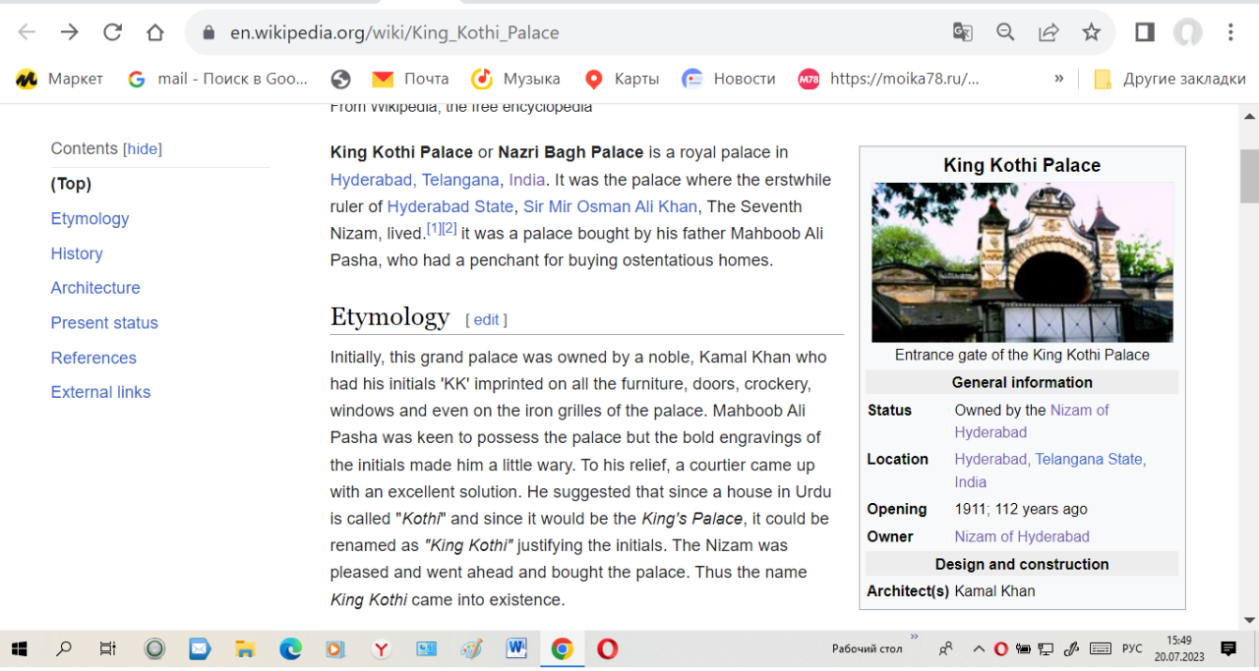Click the translate page icon

click(962, 32)
